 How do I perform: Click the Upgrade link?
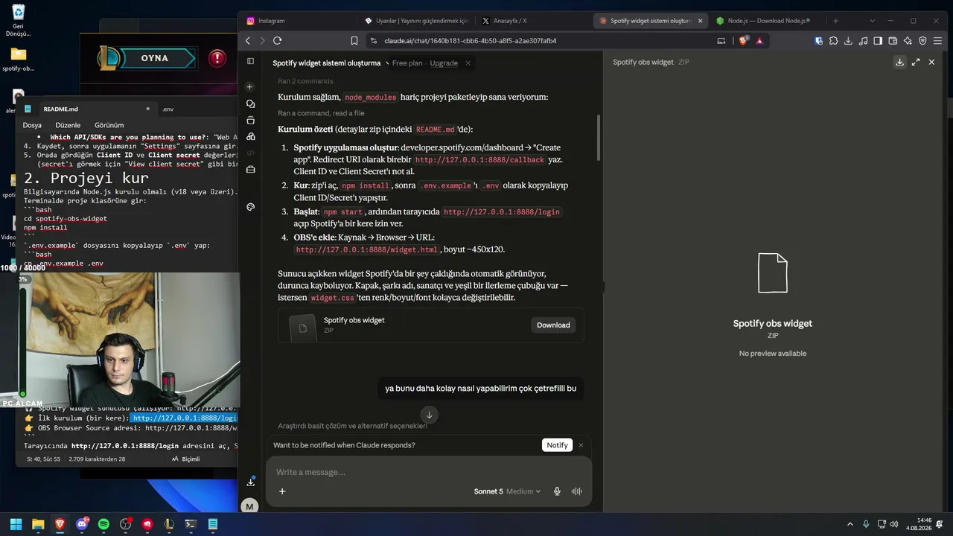pos(444,63)
